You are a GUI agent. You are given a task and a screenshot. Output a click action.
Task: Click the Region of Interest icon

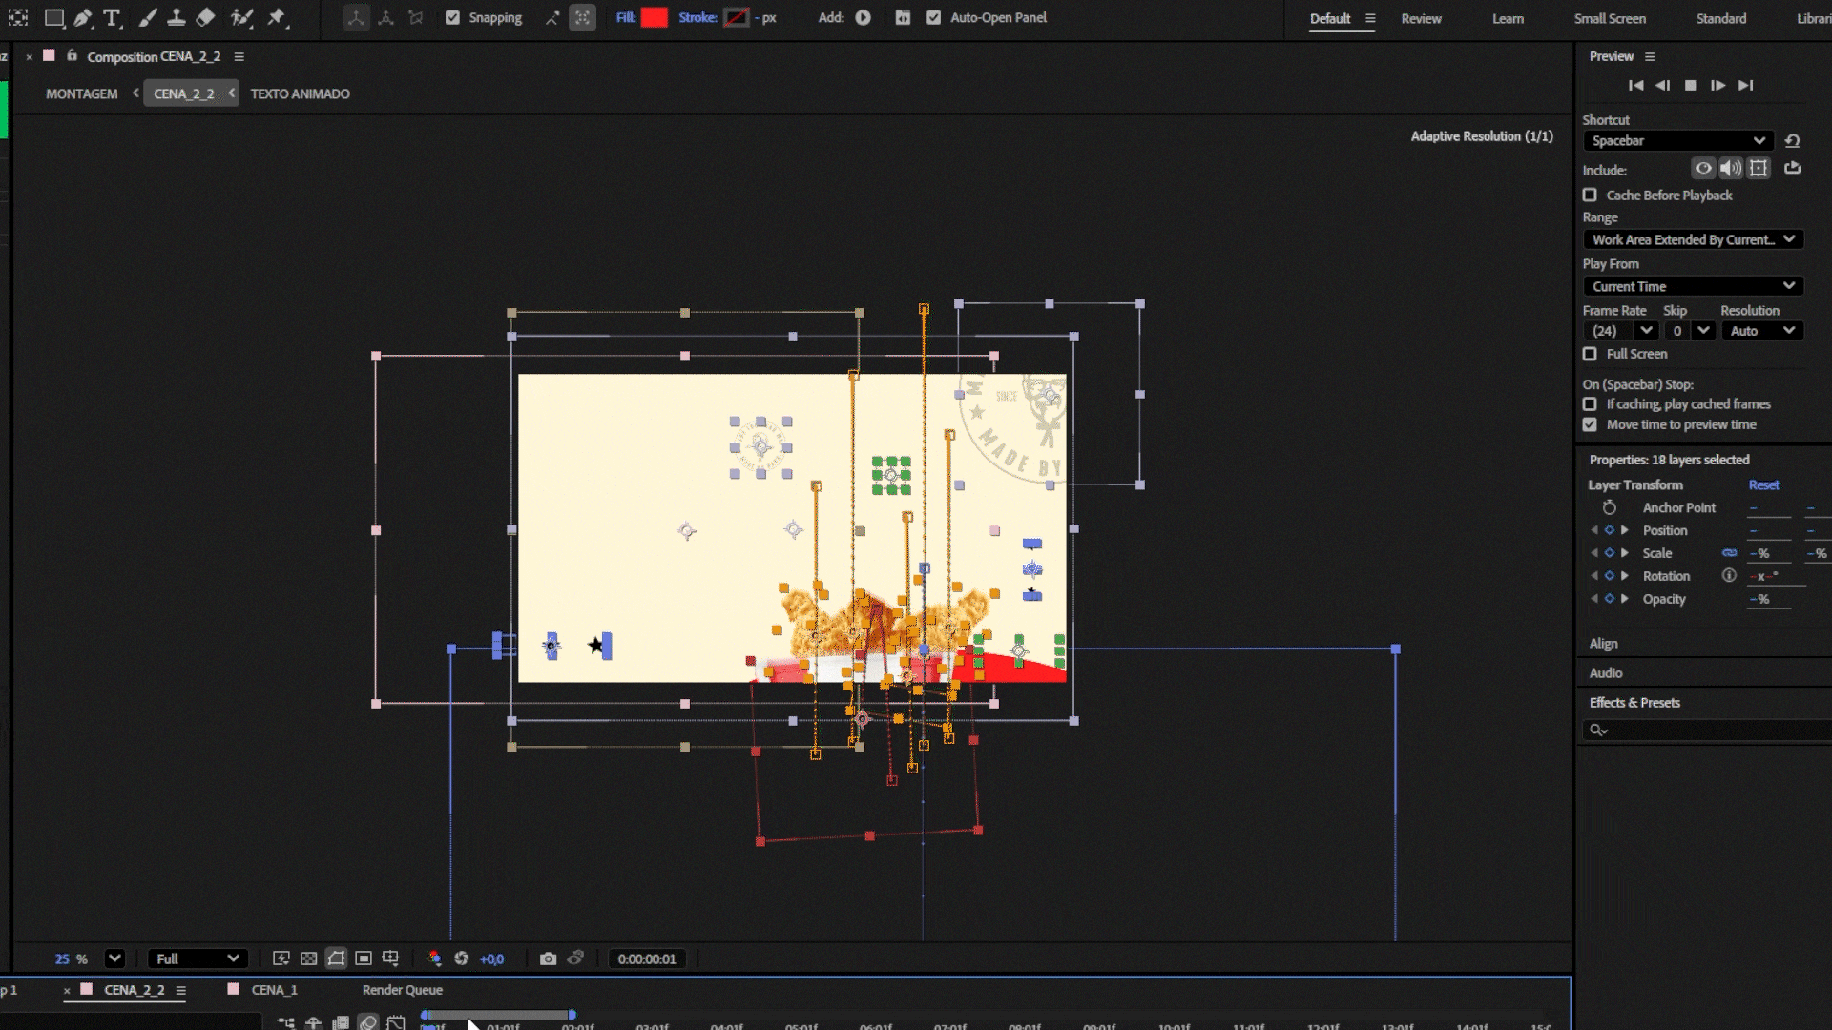tap(364, 958)
